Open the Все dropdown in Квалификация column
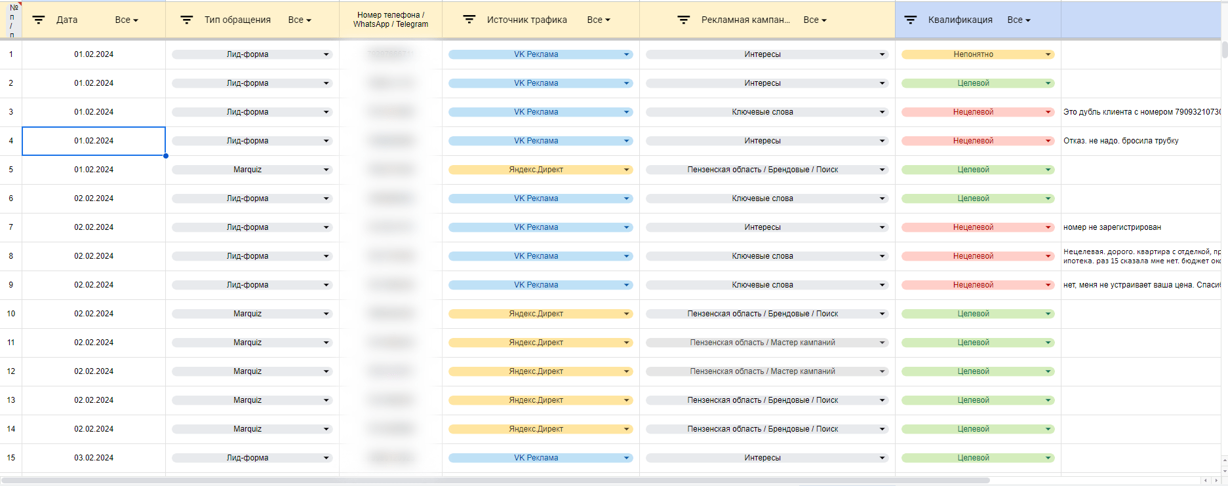 coord(1019,20)
